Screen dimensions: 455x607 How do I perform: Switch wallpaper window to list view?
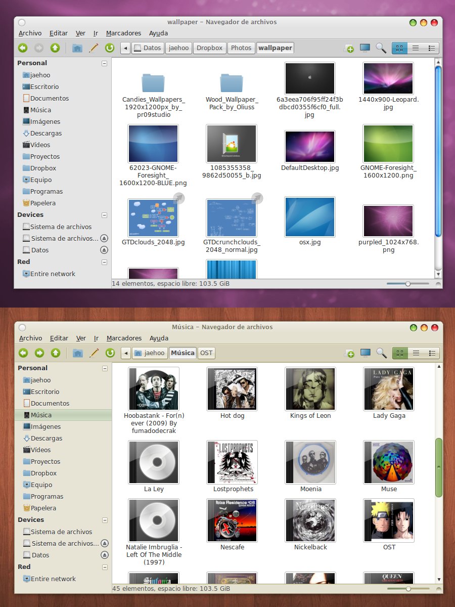pyautogui.click(x=416, y=48)
